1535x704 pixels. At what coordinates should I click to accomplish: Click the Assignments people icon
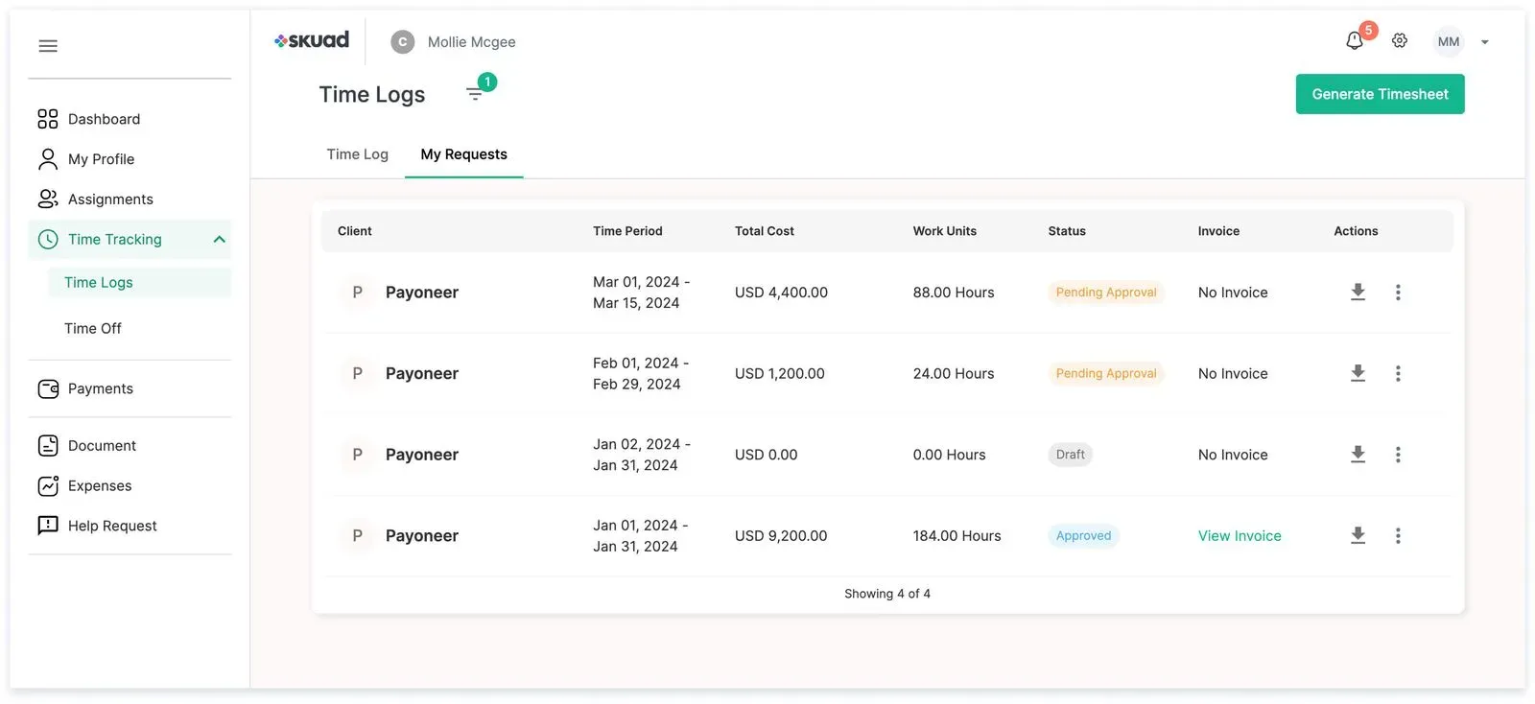[x=48, y=199]
